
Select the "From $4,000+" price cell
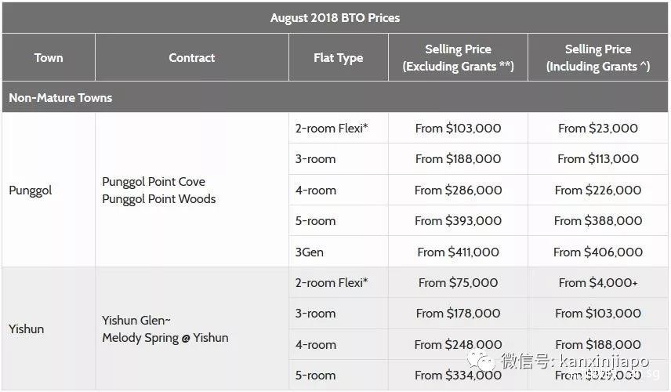click(x=598, y=282)
